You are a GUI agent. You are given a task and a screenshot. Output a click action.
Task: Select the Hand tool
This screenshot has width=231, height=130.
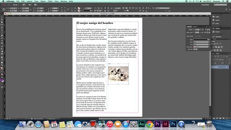[2, 62]
